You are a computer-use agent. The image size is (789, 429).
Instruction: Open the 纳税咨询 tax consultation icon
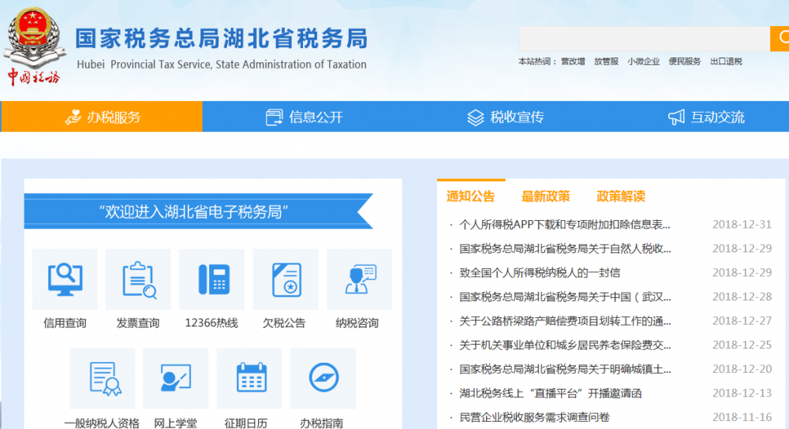click(x=359, y=280)
